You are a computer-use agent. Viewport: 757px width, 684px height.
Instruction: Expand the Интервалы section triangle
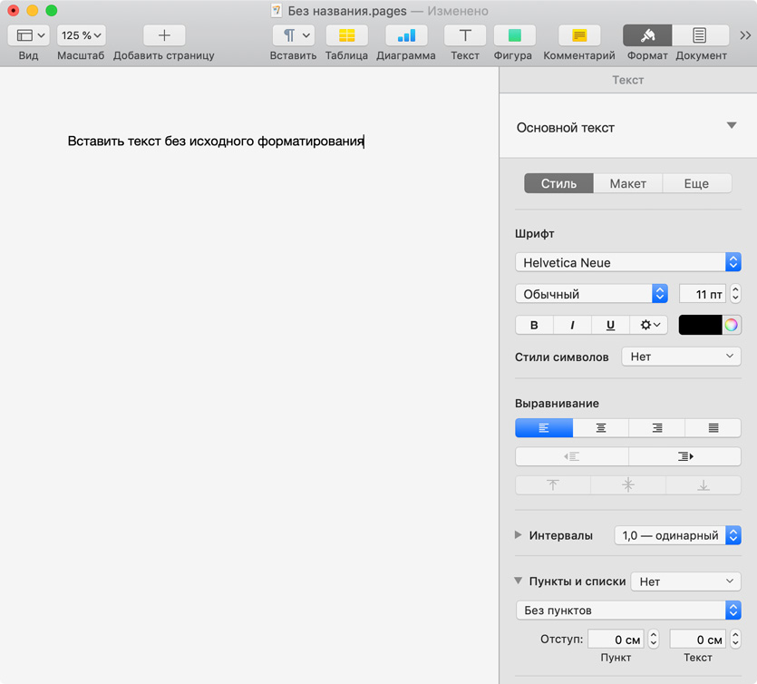pyautogui.click(x=519, y=535)
